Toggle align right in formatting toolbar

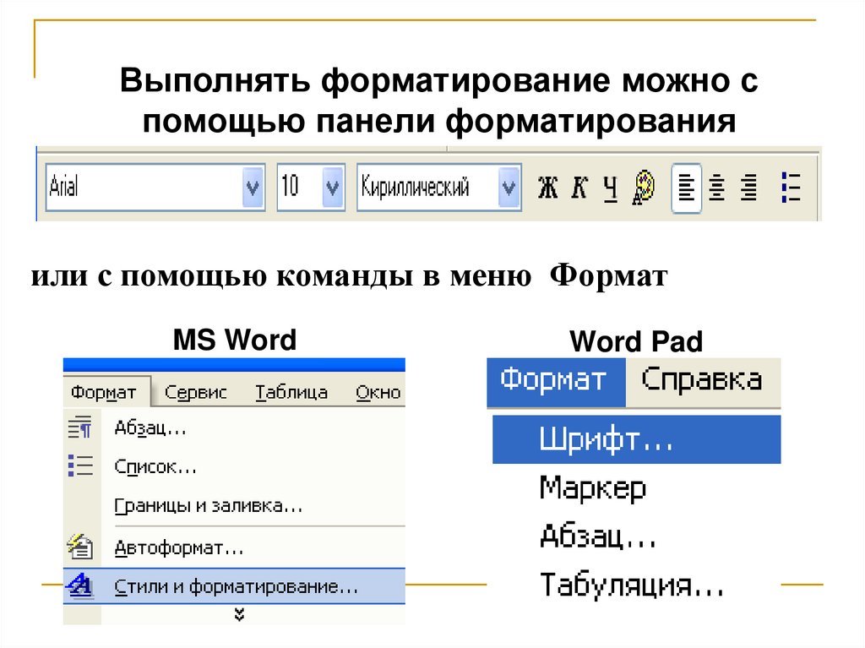[748, 188]
